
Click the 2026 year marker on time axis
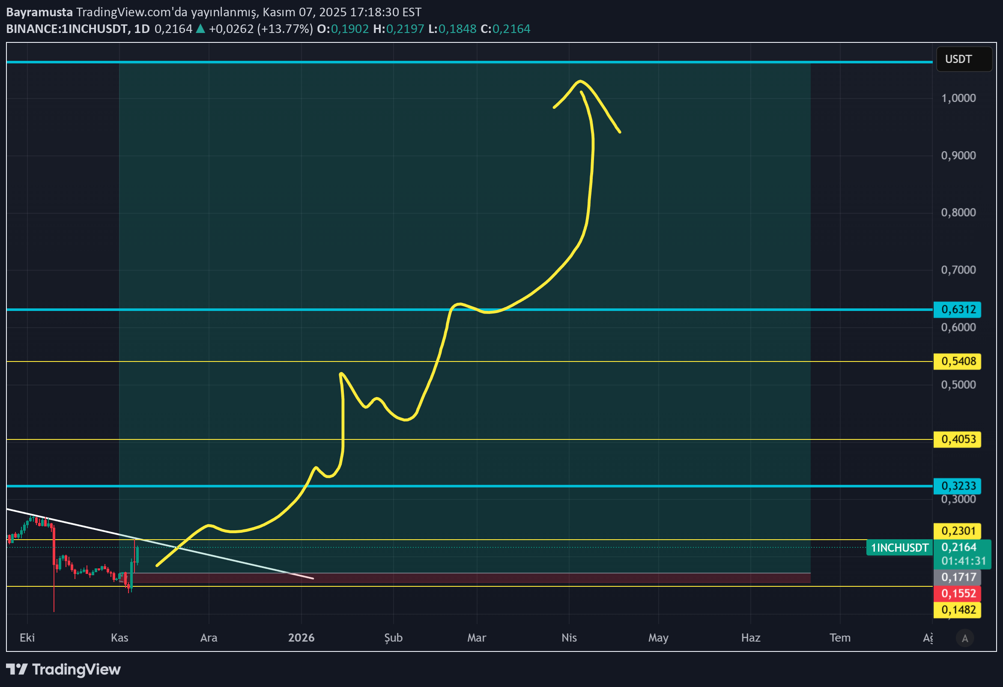point(301,638)
